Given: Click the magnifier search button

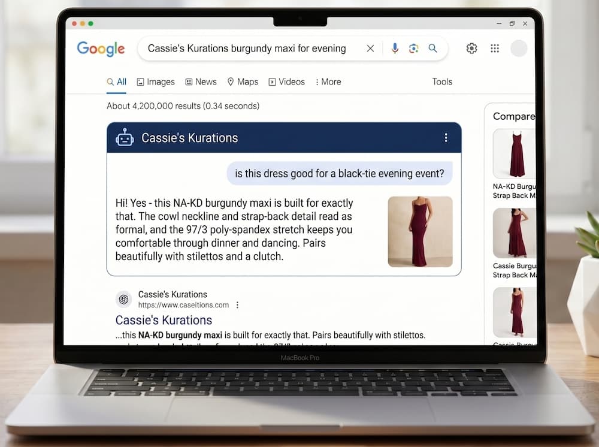Looking at the screenshot, I should pos(432,48).
